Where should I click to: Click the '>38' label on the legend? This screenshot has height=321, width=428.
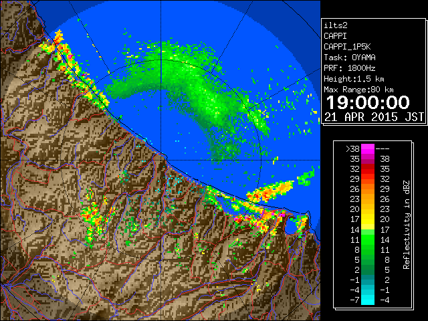click(x=352, y=148)
